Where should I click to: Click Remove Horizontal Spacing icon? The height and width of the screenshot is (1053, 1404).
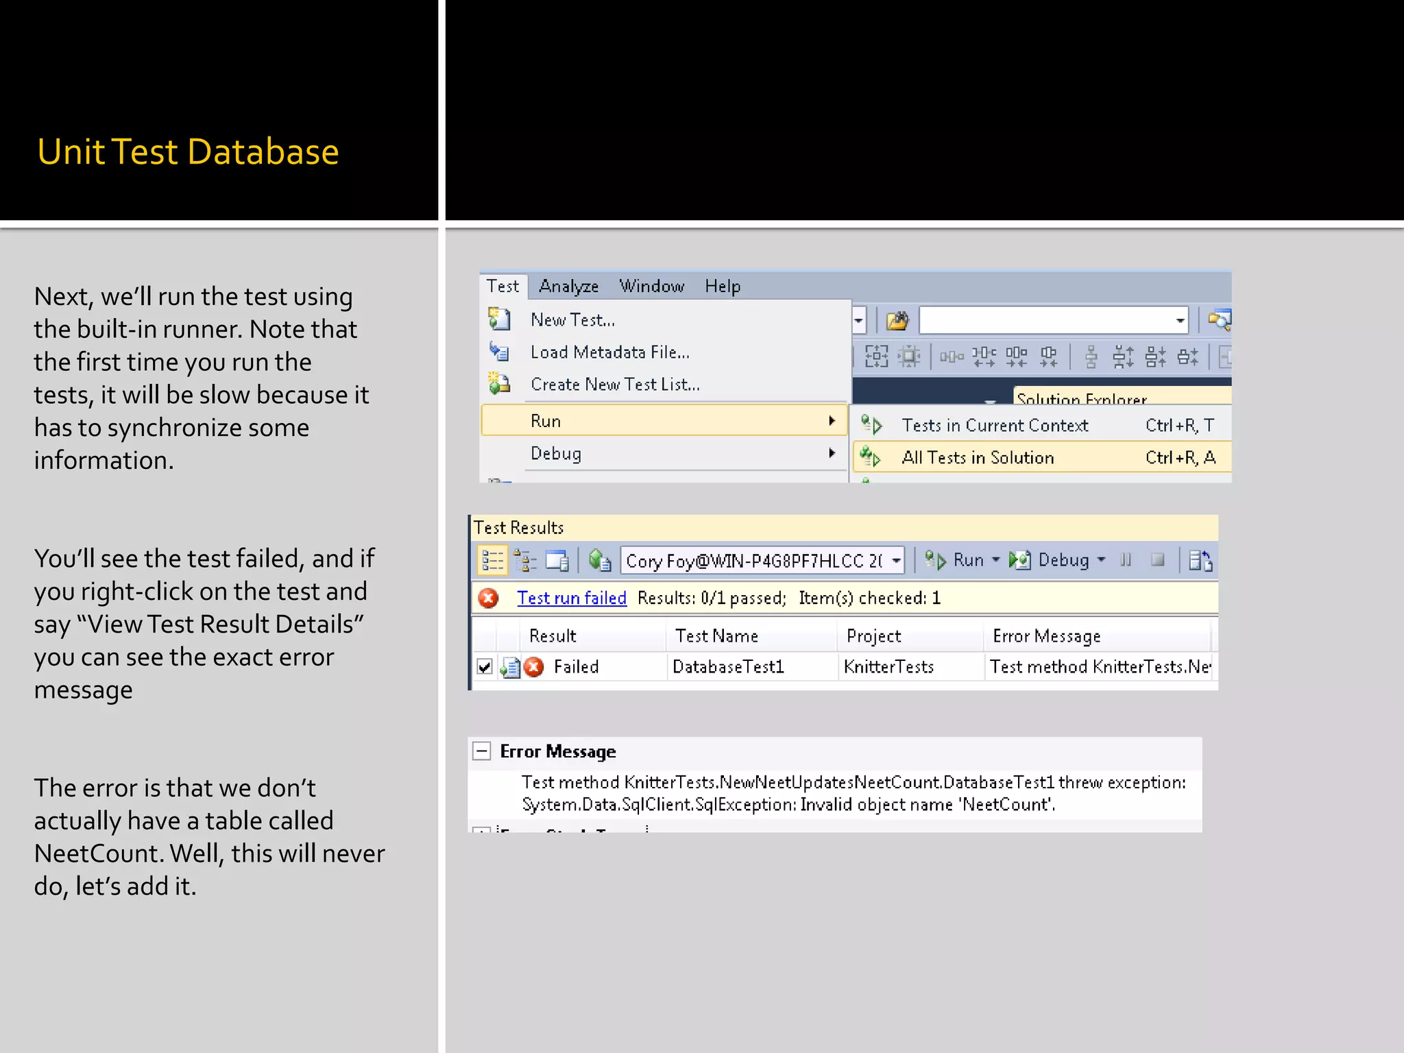(1049, 356)
